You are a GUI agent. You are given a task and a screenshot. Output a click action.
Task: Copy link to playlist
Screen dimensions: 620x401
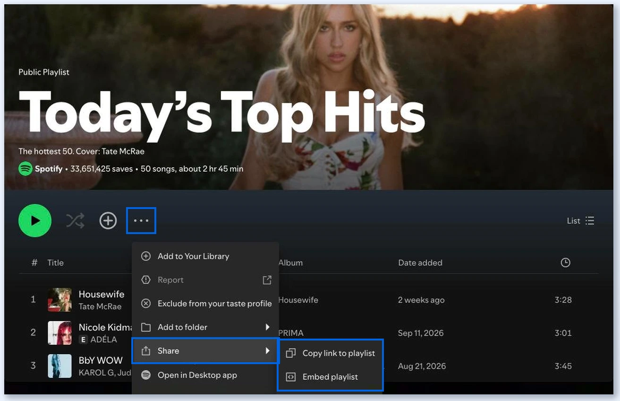coord(330,353)
